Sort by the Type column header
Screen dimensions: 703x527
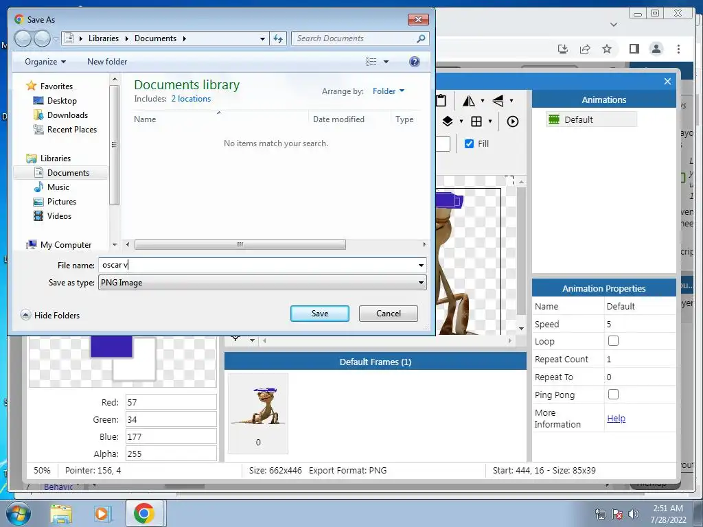coord(406,119)
